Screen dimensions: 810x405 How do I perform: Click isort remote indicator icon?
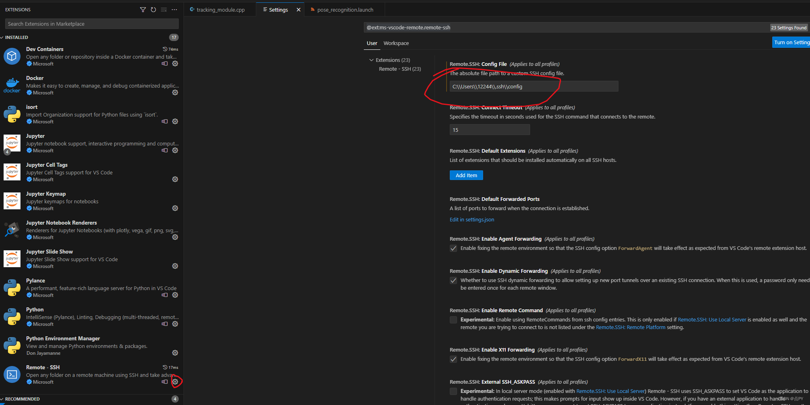coord(165,121)
